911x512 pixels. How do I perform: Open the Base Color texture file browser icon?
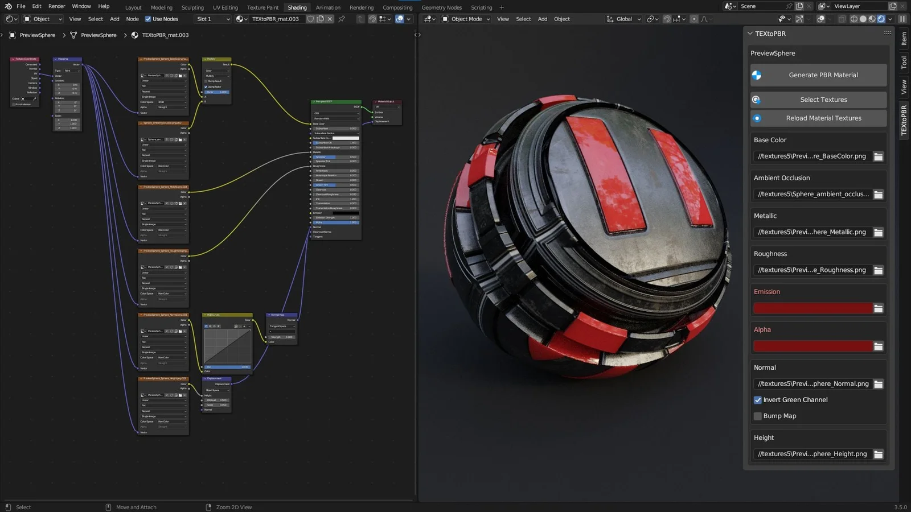[x=879, y=156]
